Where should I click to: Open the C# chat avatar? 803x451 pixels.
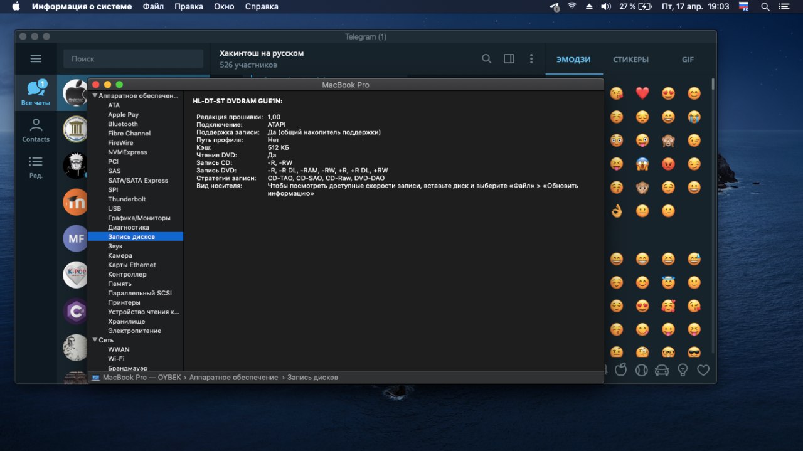click(x=75, y=311)
